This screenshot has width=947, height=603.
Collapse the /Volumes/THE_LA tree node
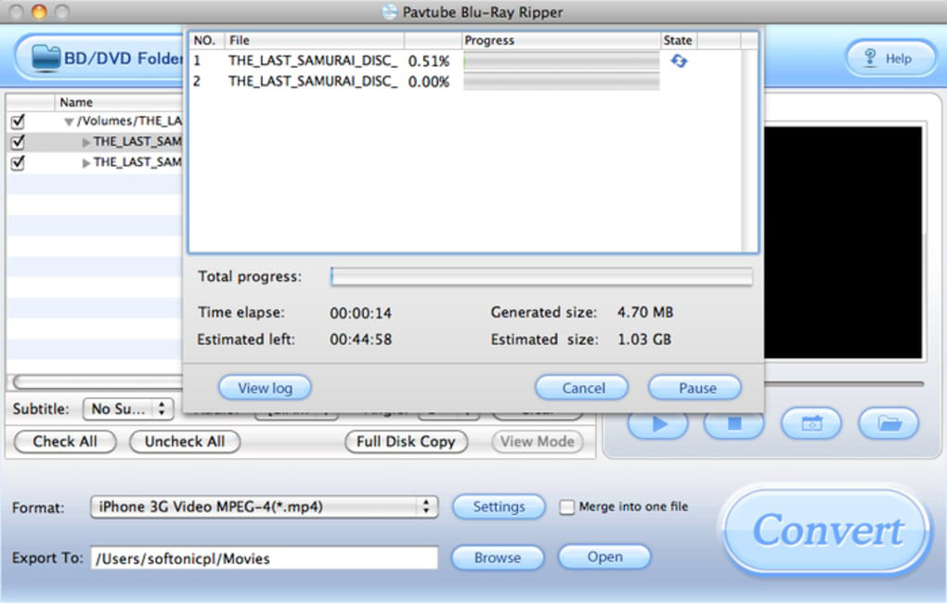(x=69, y=122)
